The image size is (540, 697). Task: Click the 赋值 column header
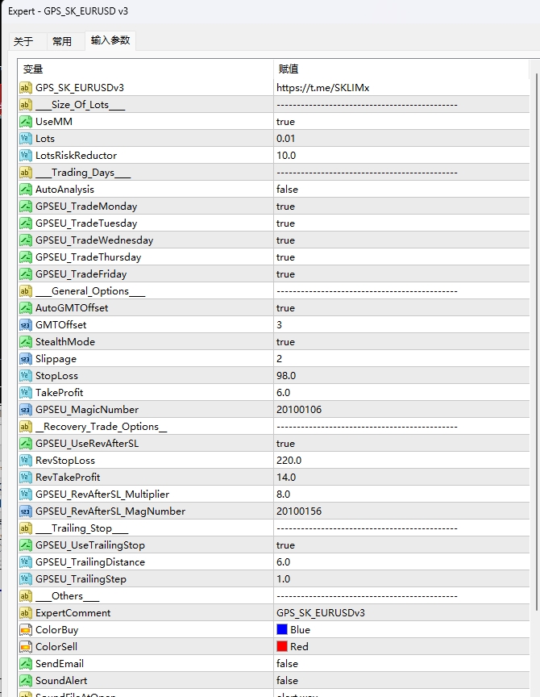(403, 69)
